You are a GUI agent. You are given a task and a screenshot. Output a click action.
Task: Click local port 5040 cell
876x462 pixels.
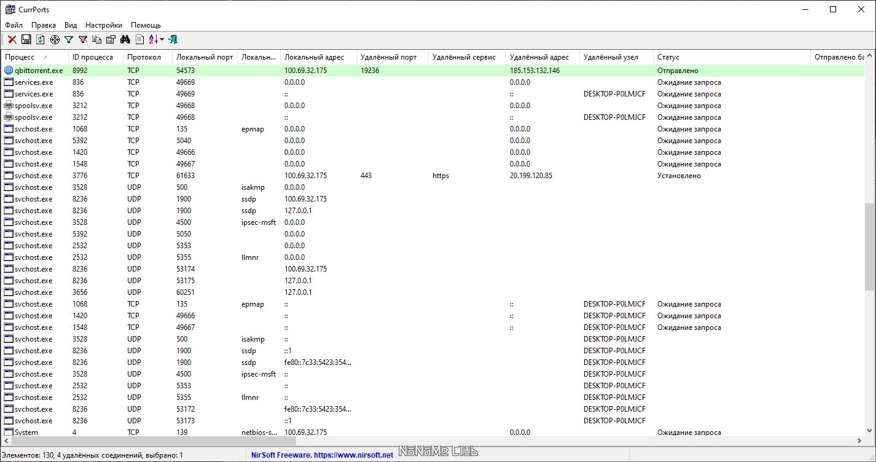point(184,141)
